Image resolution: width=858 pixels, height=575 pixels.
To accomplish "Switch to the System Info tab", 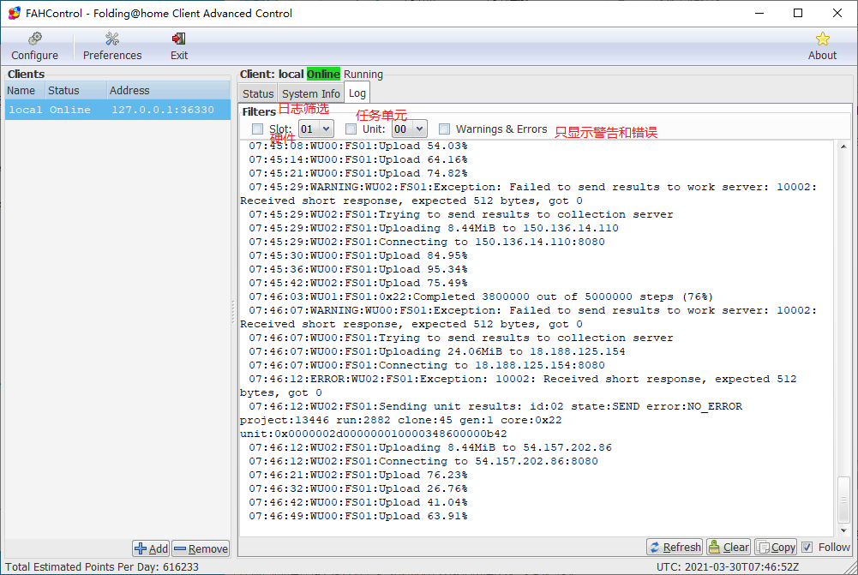I will 311,93.
